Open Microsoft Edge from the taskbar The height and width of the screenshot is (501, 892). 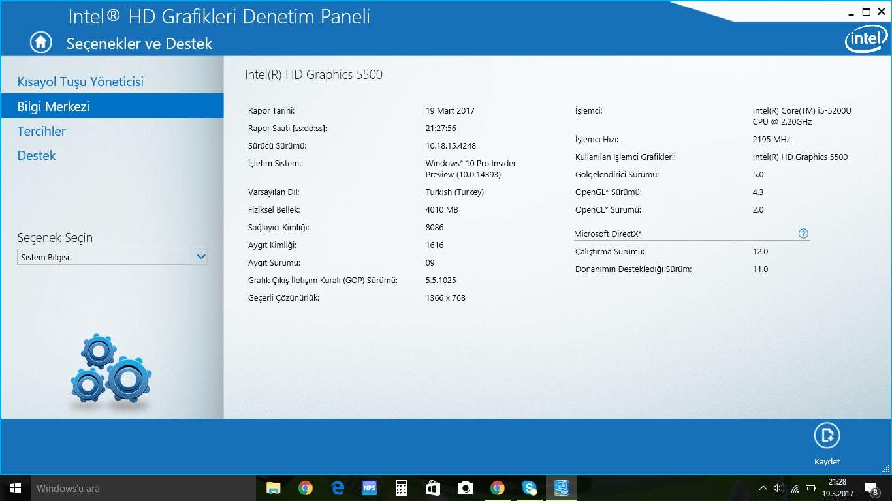(337, 488)
